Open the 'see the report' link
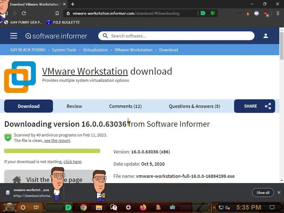This screenshot has width=284, height=213. click(57, 141)
